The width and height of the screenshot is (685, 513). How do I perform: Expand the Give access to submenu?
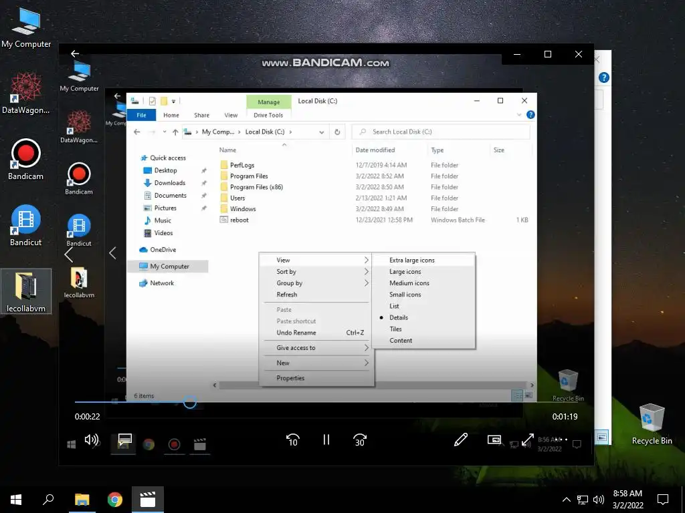[316, 347]
